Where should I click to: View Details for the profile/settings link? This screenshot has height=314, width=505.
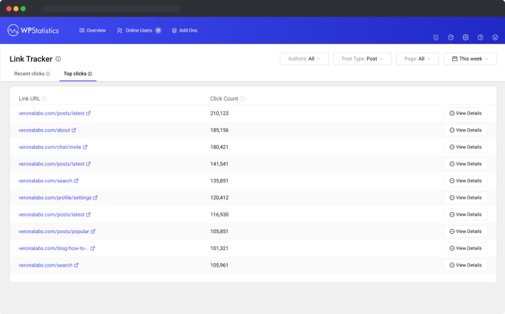pos(466,197)
